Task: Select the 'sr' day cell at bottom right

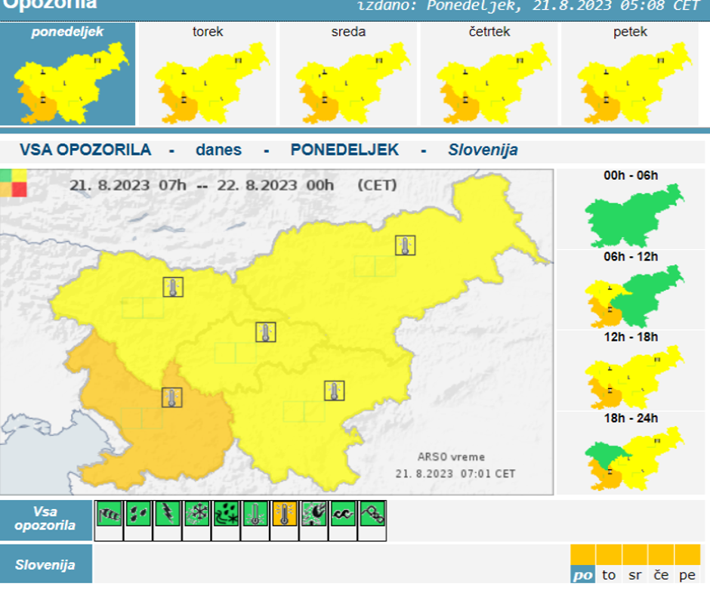Action: tap(634, 575)
